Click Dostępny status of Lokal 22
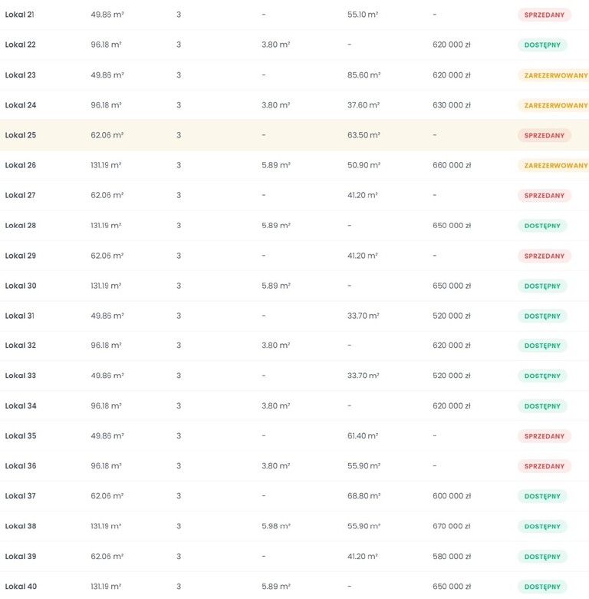 [x=542, y=45]
